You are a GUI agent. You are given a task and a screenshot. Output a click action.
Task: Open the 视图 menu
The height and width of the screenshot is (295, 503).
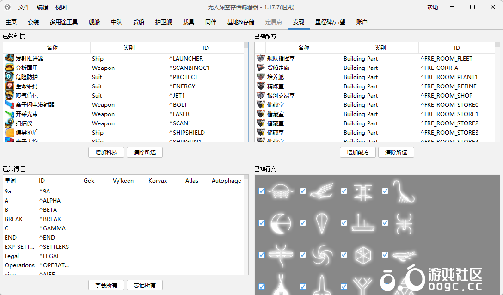(61, 7)
